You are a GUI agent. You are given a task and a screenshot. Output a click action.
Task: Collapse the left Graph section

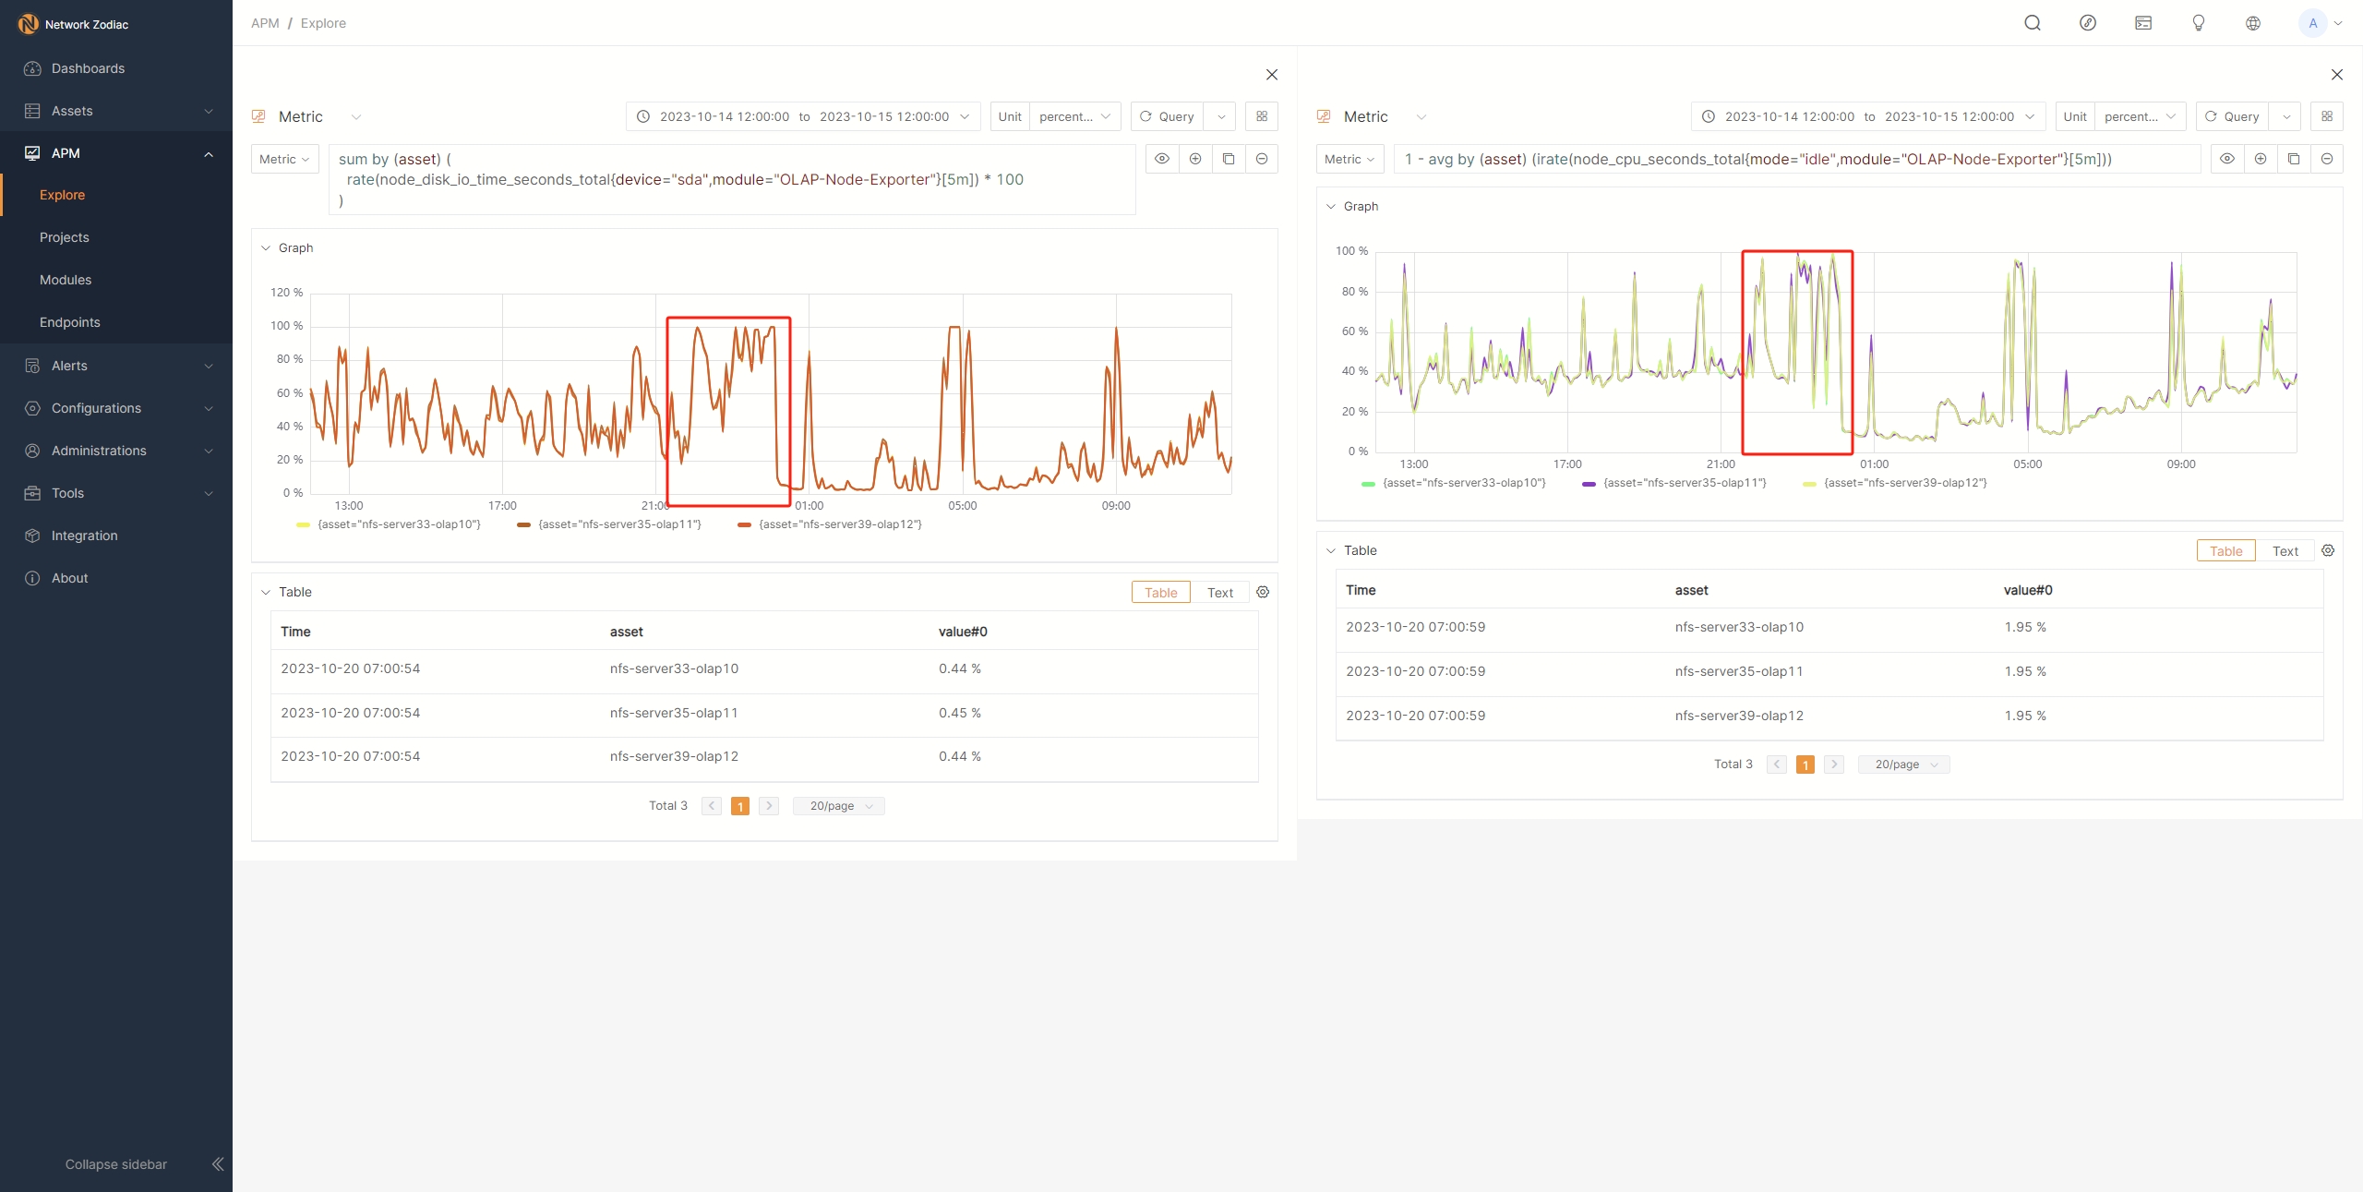[x=266, y=247]
